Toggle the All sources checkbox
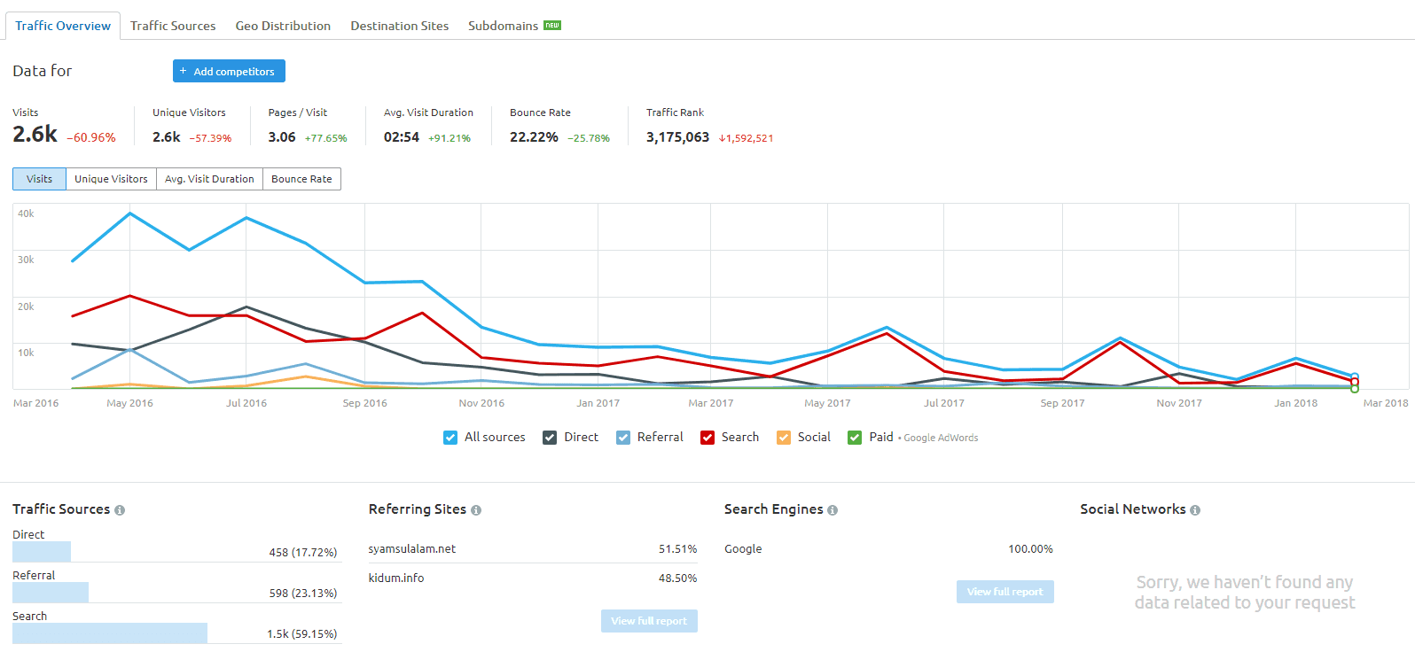The image size is (1415, 652). [450, 438]
